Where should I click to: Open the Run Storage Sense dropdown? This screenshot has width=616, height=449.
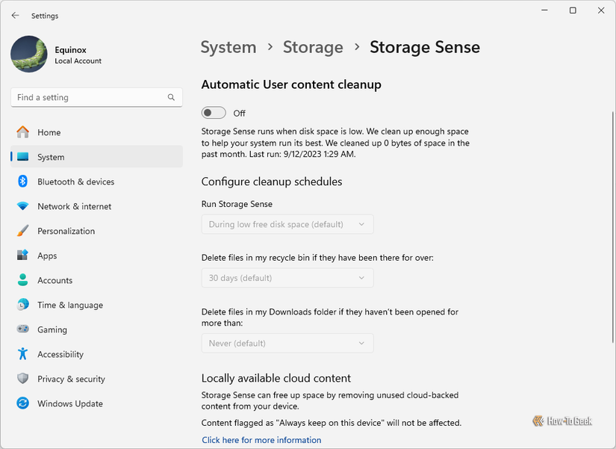tap(287, 223)
